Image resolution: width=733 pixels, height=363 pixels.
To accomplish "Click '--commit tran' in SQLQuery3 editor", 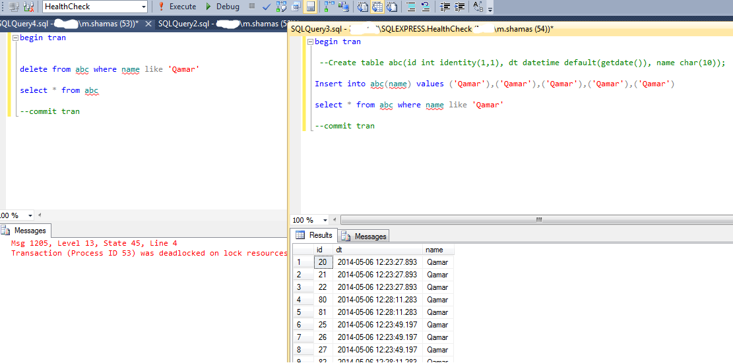I will point(344,126).
